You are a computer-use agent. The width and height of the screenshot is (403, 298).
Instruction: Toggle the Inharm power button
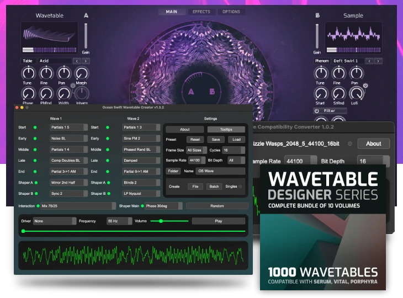(73, 86)
